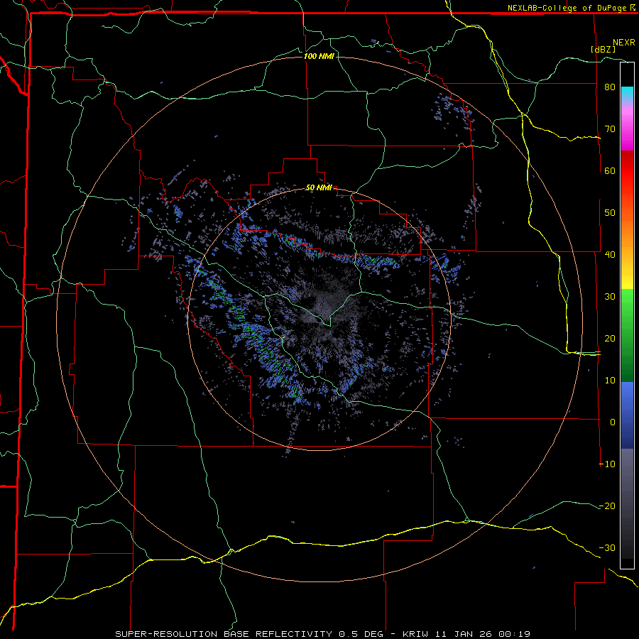Click the KRIW station ID in the caption

click(417, 634)
